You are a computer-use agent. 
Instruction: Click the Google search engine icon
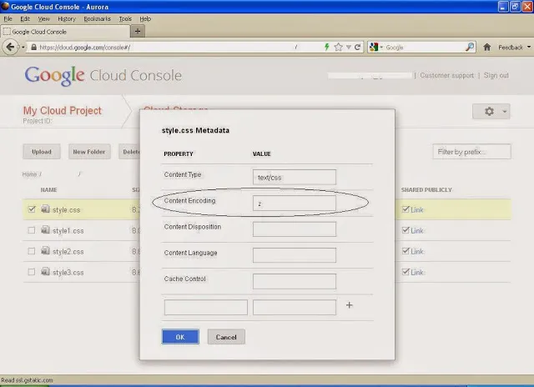[x=374, y=47]
